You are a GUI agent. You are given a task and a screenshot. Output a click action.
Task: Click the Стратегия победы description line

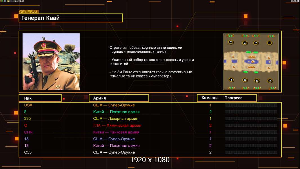click(x=146, y=50)
